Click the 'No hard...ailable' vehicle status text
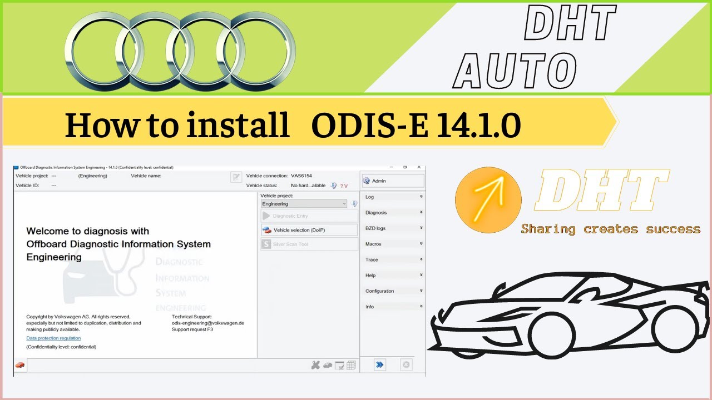The width and height of the screenshot is (712, 400). [308, 186]
